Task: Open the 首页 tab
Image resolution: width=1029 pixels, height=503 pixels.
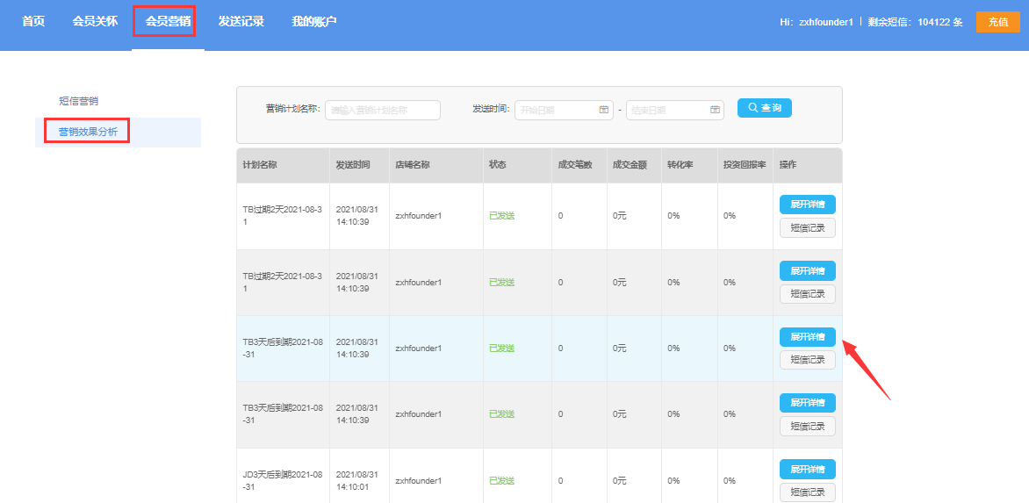Action: pyautogui.click(x=33, y=22)
